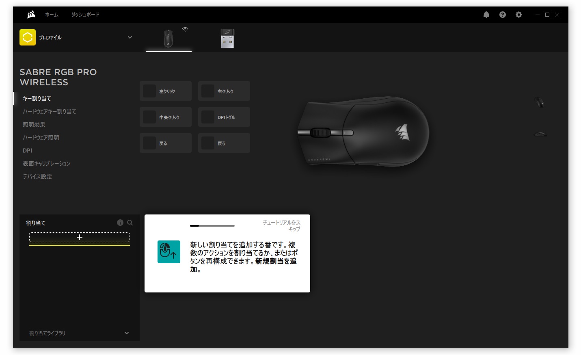Select the 中央クリック button tile
The width and height of the screenshot is (581, 355).
(166, 117)
